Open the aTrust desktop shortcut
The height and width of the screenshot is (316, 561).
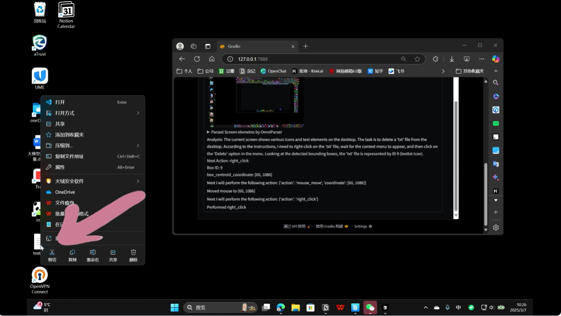pos(40,46)
